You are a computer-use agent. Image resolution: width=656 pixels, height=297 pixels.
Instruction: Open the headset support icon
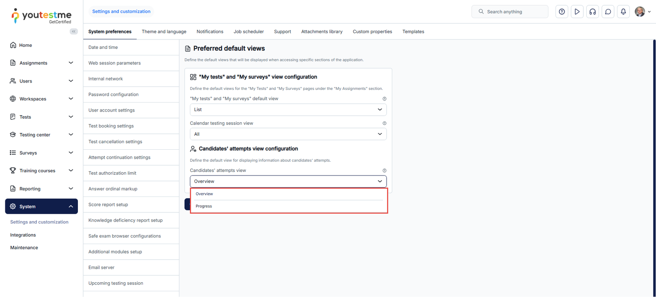coord(592,12)
